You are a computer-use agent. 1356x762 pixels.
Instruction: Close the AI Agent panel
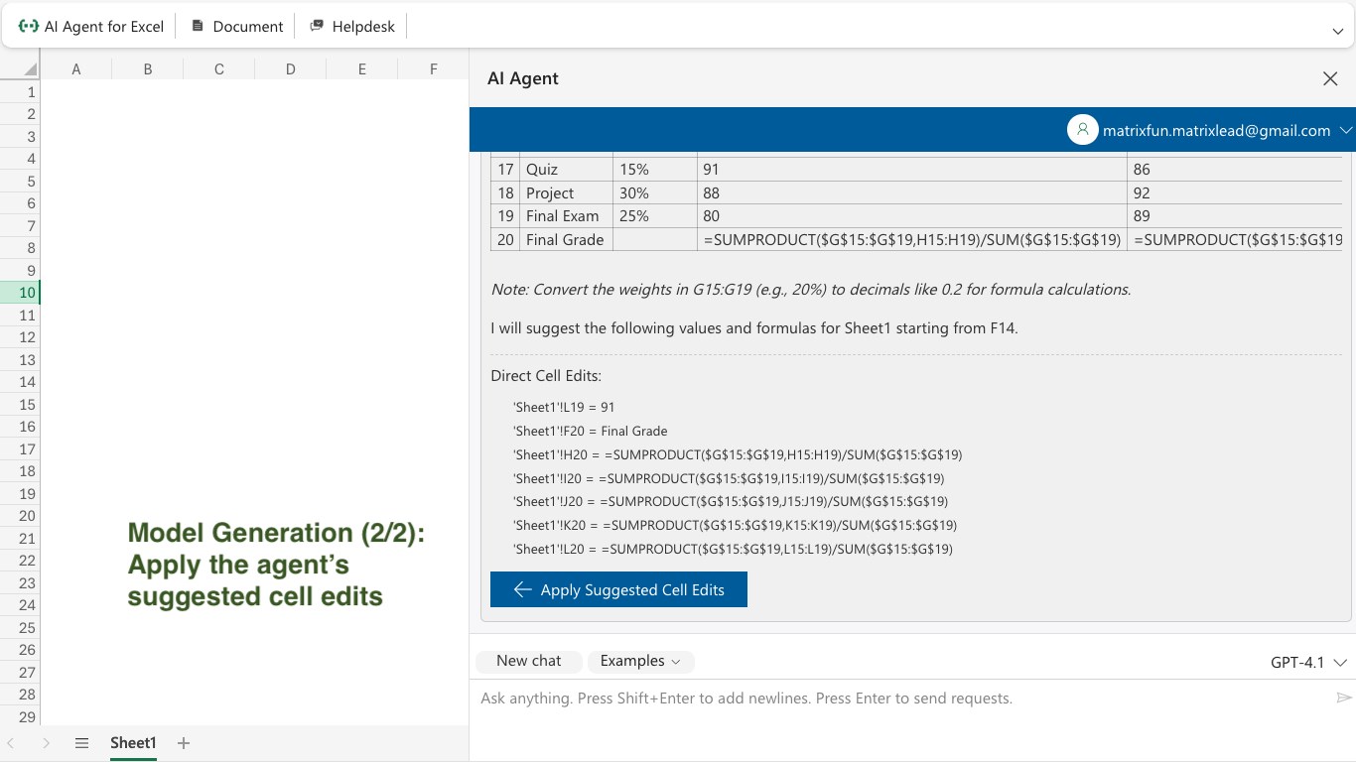click(x=1330, y=79)
